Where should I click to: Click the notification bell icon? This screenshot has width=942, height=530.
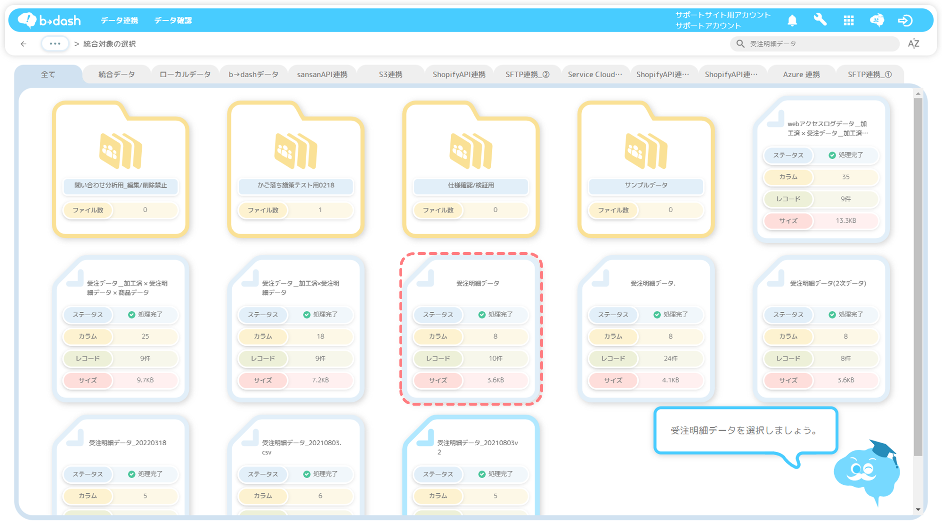click(x=792, y=20)
